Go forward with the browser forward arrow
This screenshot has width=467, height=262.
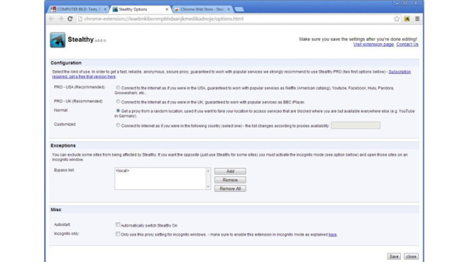(61, 18)
